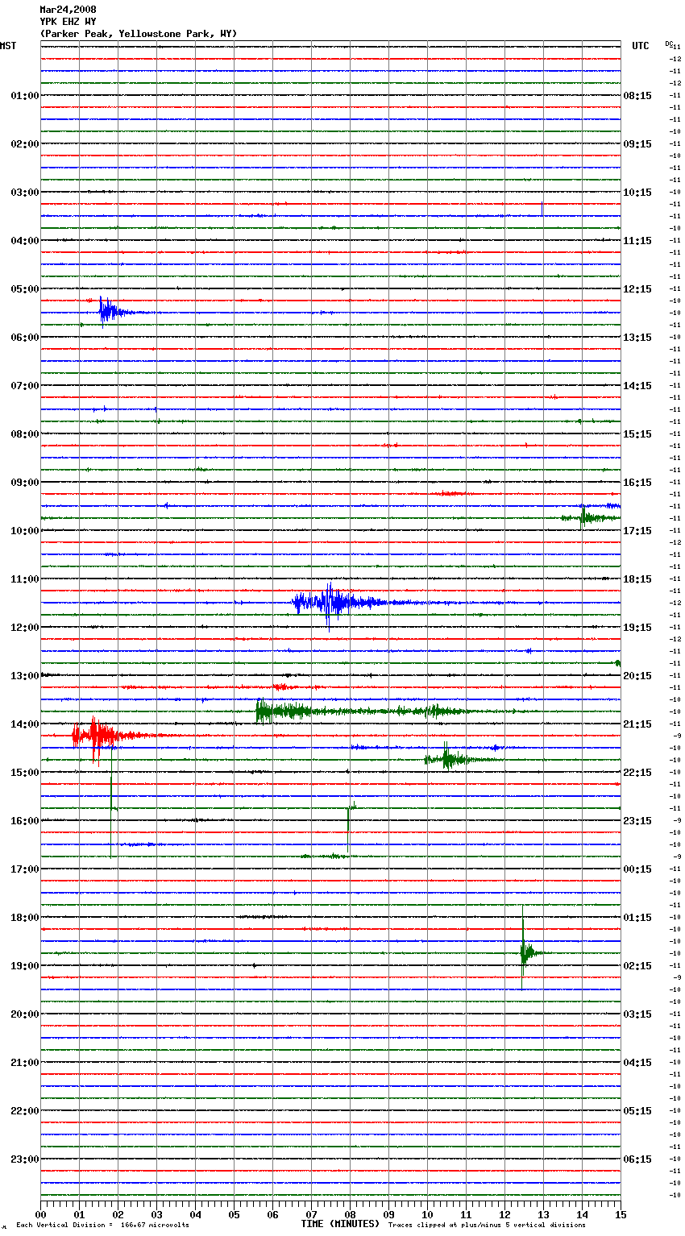Click the long green event before 14:00 MST
Screen dimensions: 685x1236
(x=363, y=711)
